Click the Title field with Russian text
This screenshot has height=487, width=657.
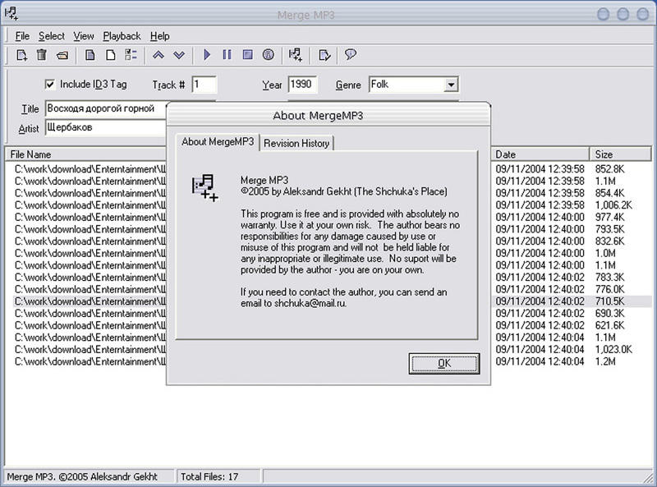point(106,108)
